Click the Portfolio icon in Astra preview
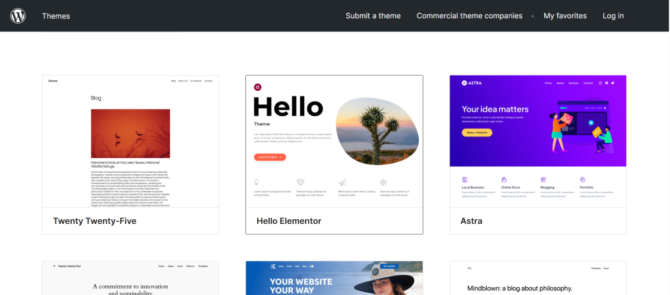This screenshot has height=295, width=670. point(582,179)
